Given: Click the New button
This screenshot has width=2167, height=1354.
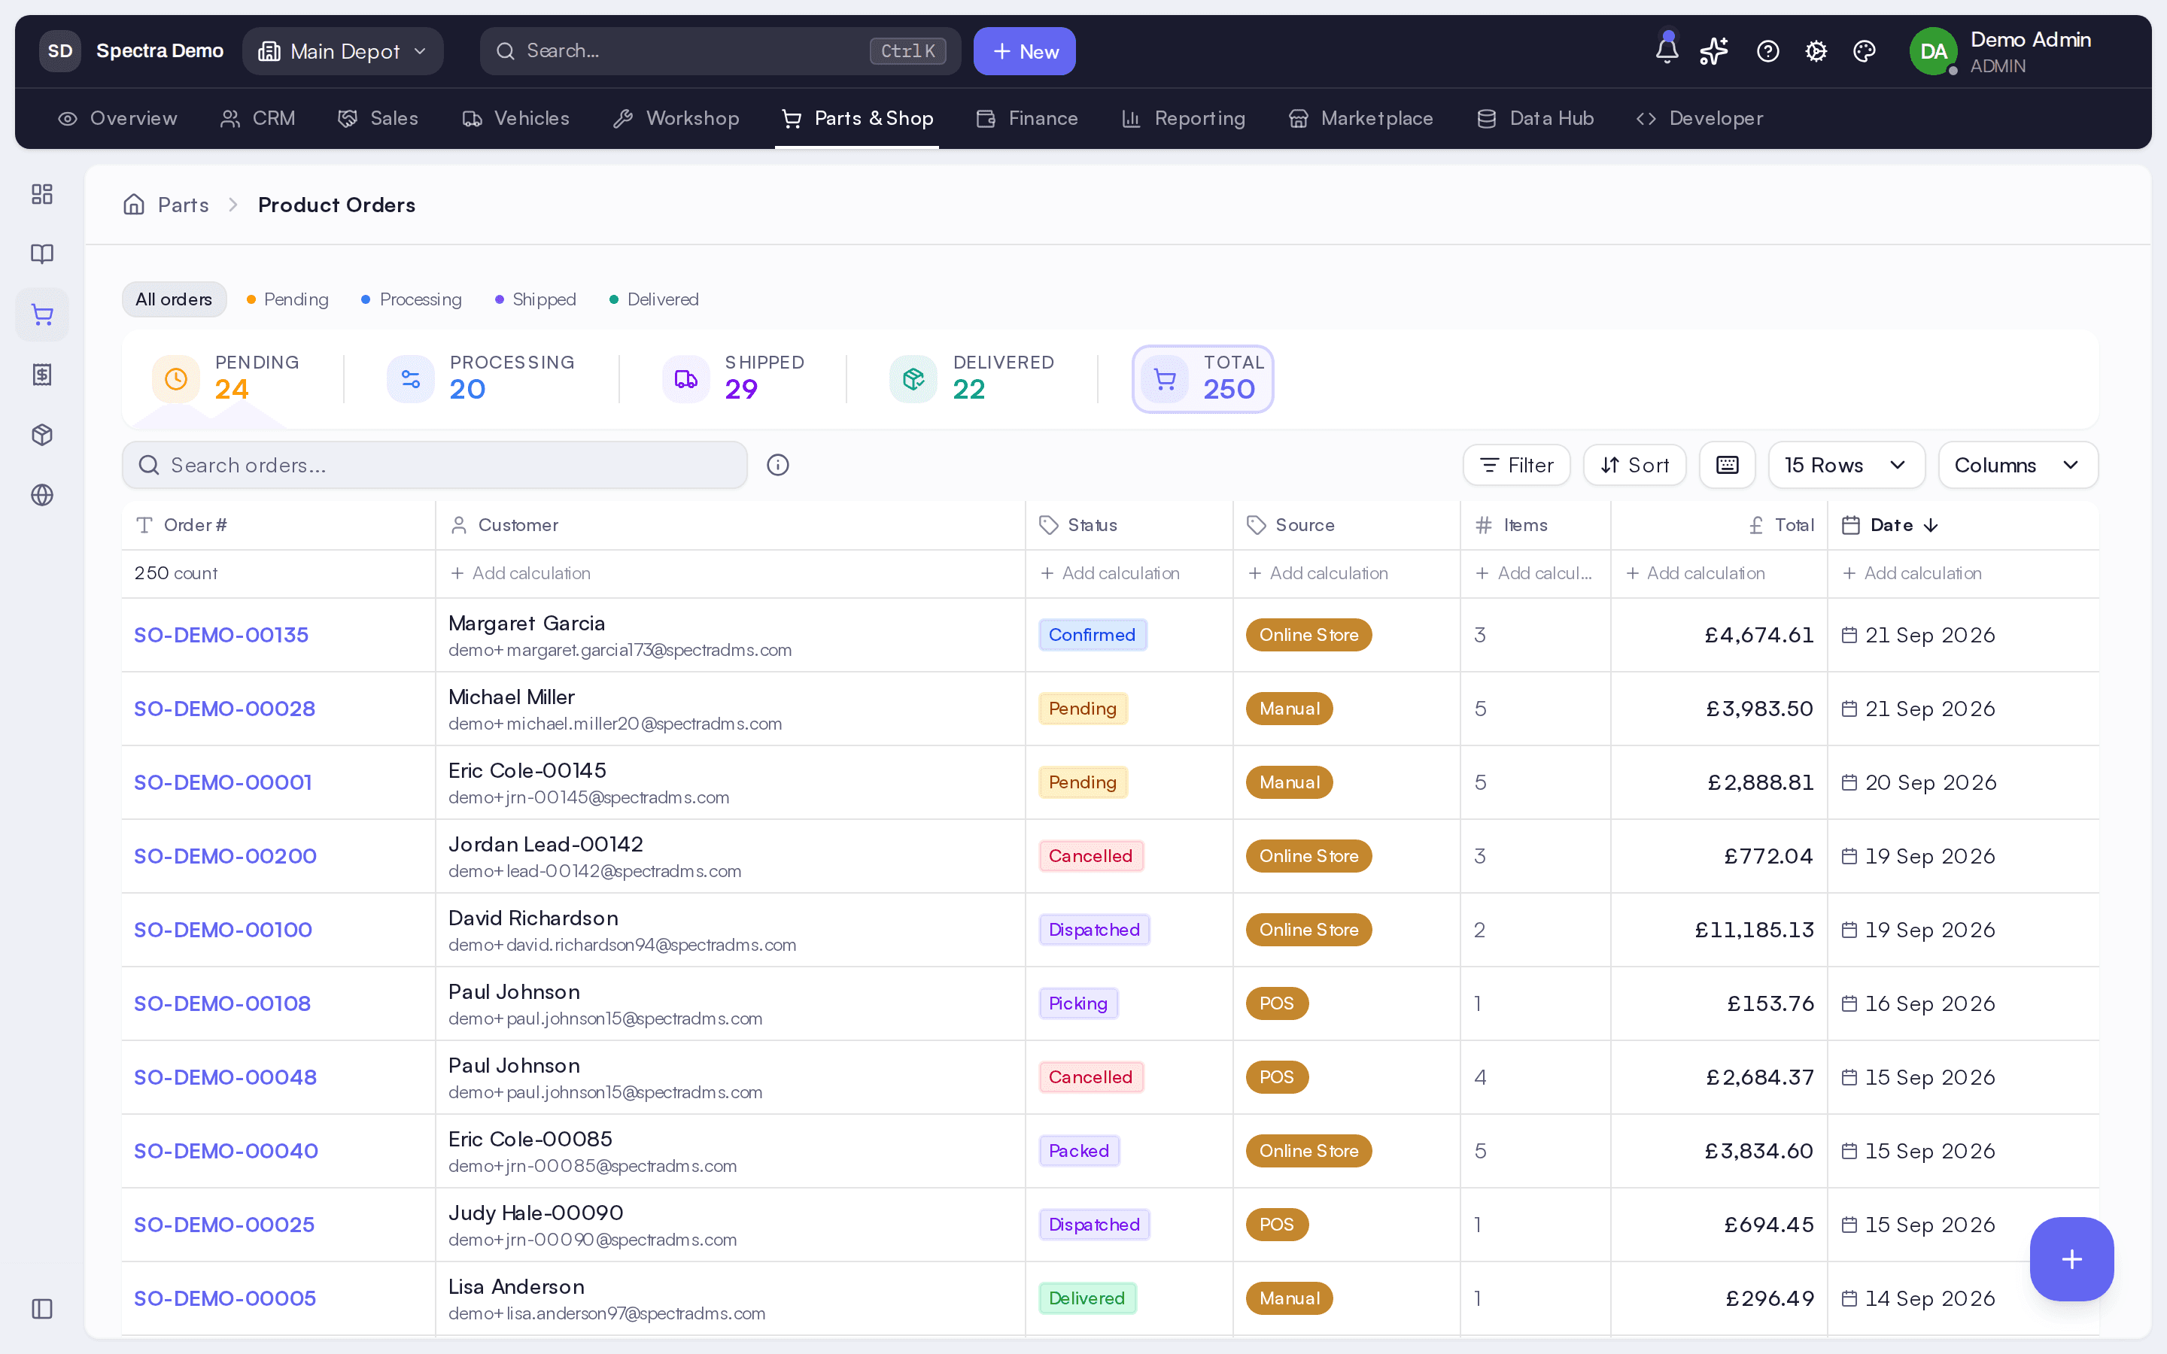Looking at the screenshot, I should [1024, 51].
